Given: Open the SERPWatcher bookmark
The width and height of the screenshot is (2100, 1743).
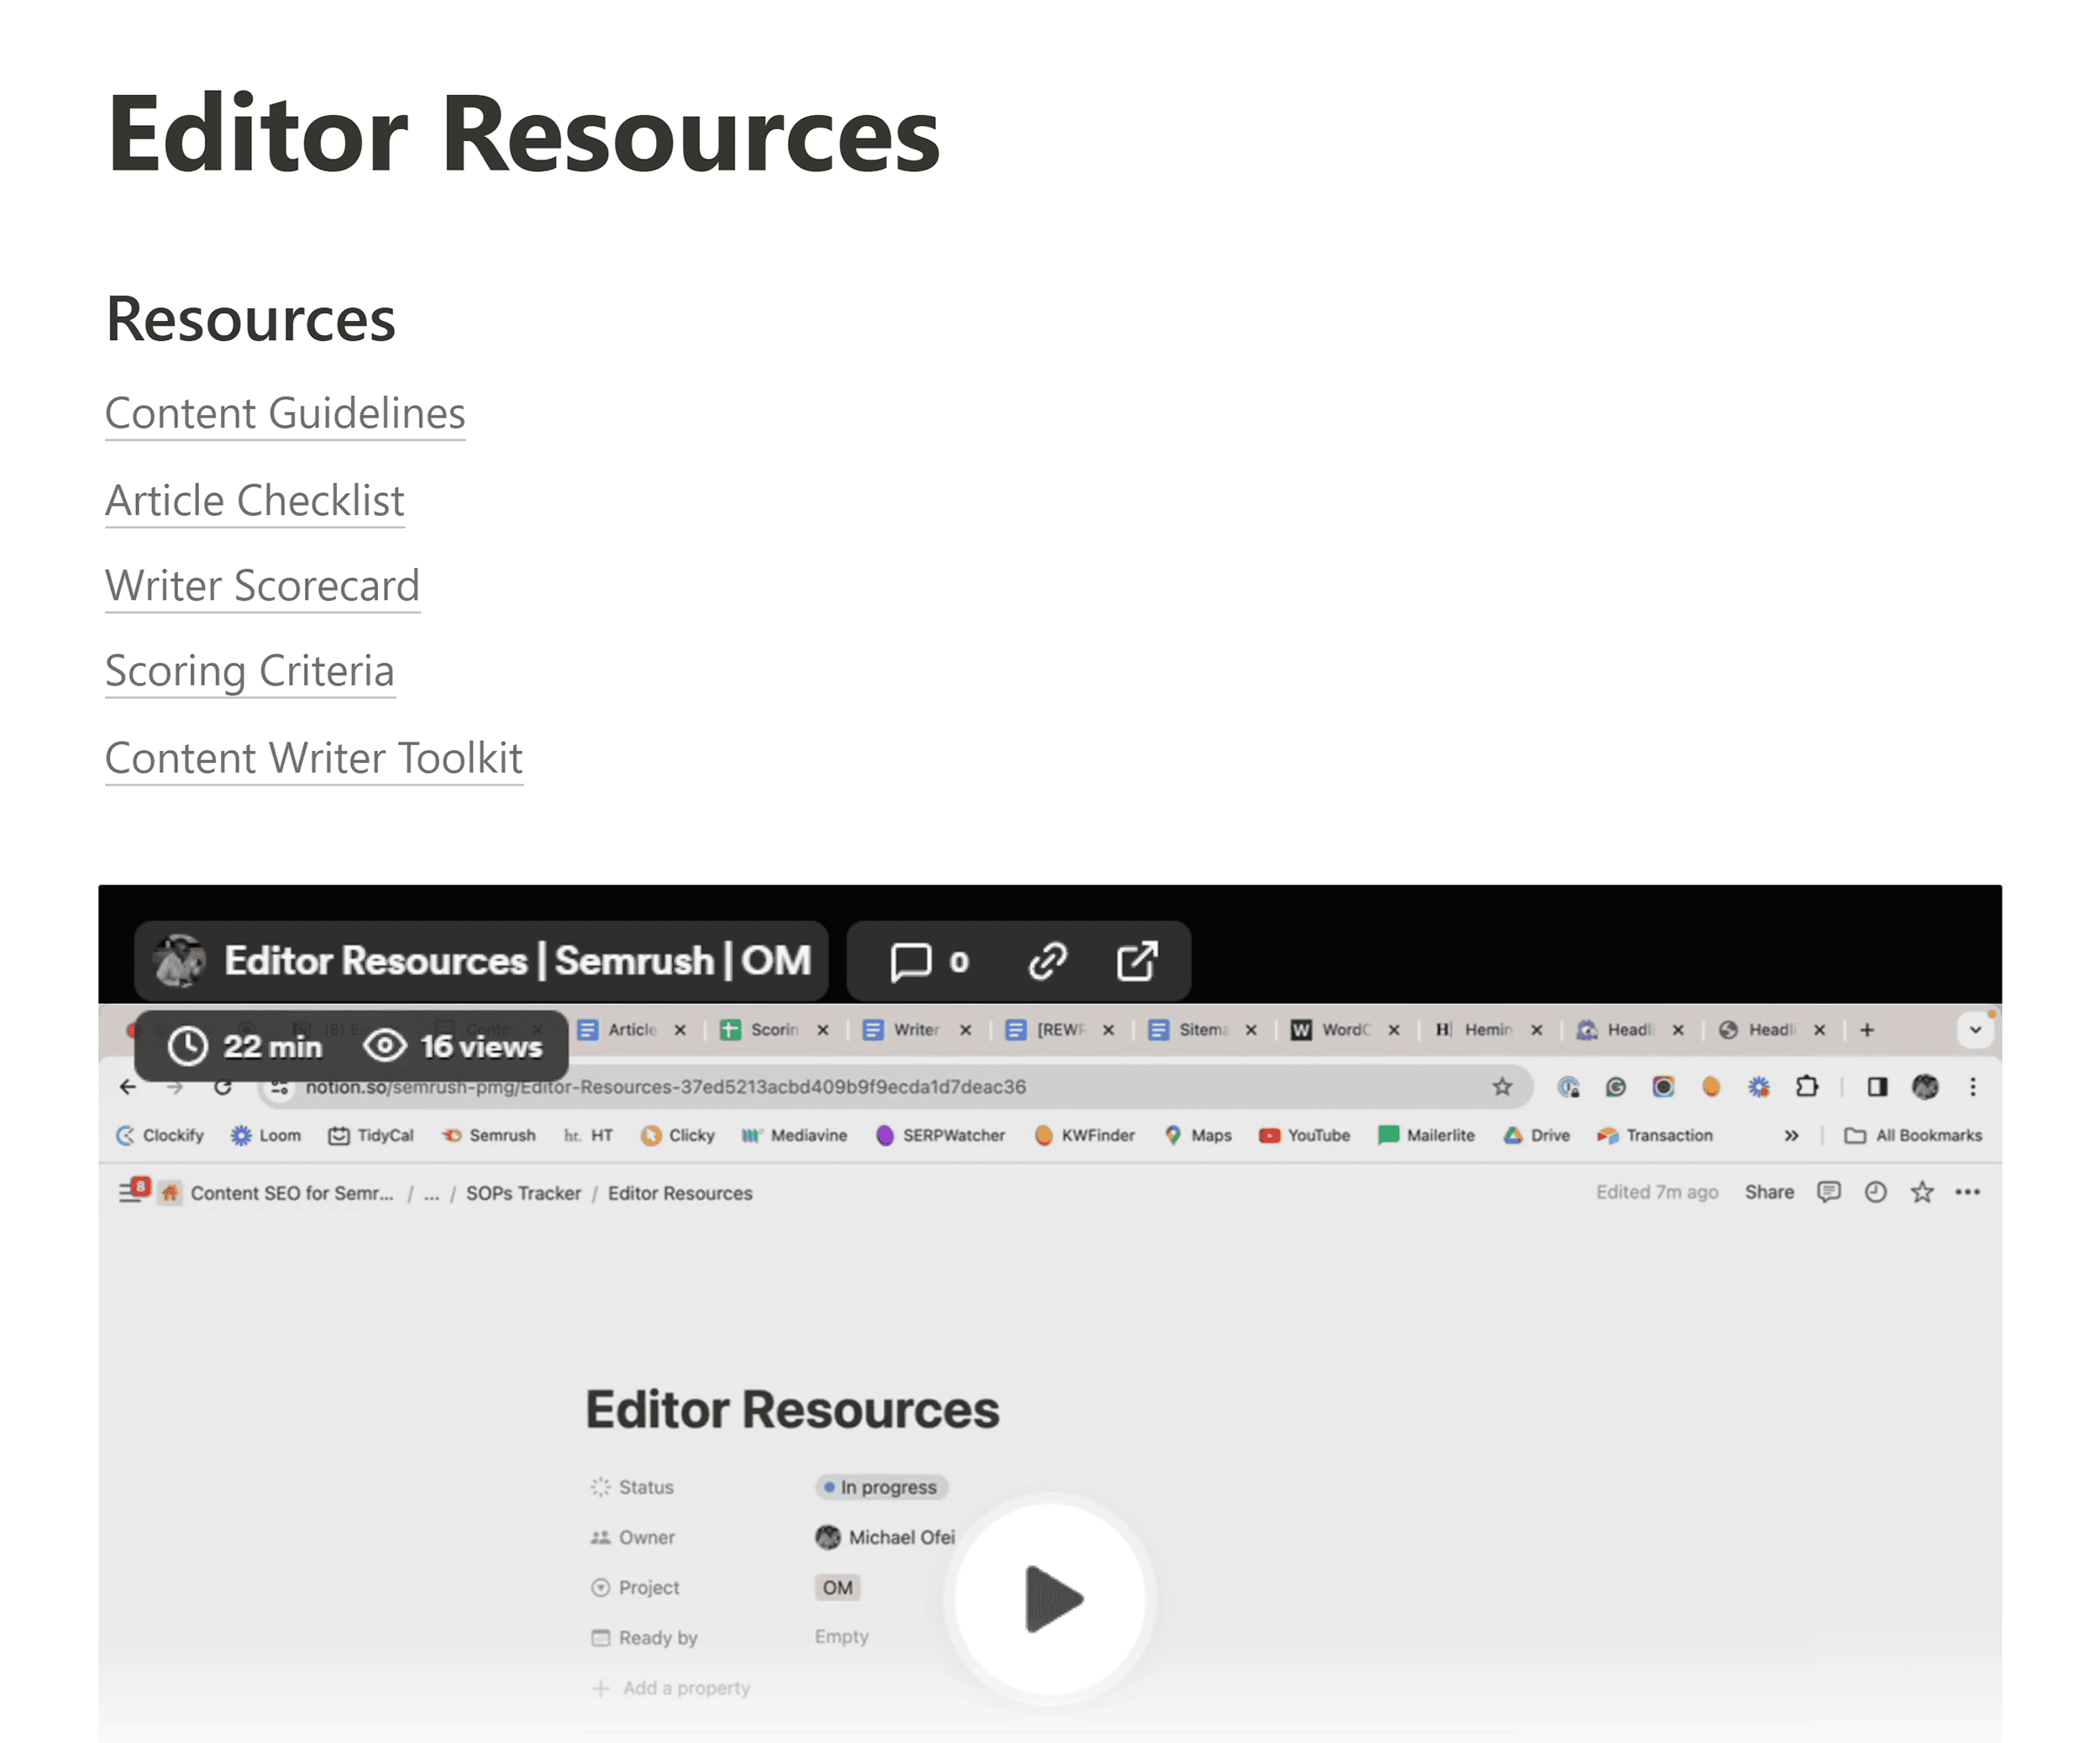Looking at the screenshot, I should point(940,1135).
